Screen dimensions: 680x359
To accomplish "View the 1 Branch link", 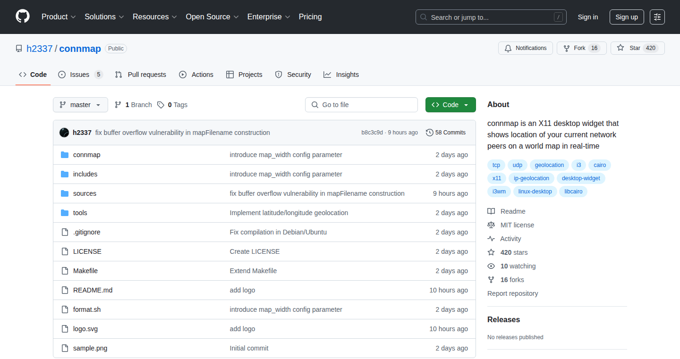I will [133, 105].
